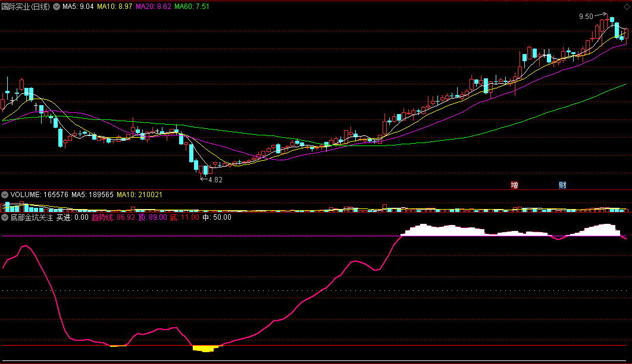
Task: Click the volume MA10: 210021 label
Action: point(139,195)
